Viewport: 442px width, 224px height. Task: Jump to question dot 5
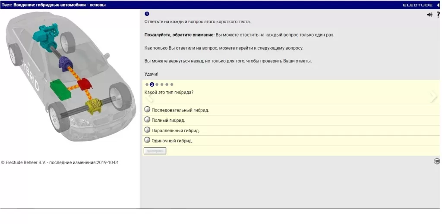167,84
